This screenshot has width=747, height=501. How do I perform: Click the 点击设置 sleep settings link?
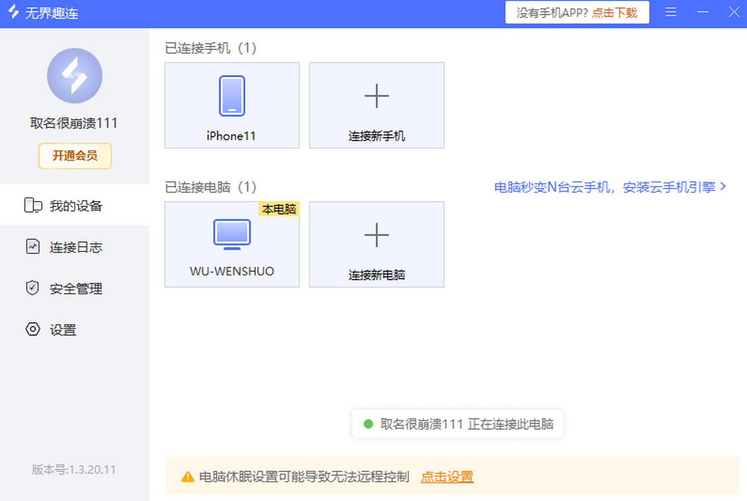pyautogui.click(x=447, y=477)
